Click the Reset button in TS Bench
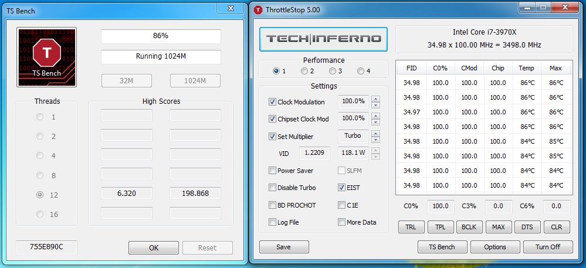 coord(208,247)
